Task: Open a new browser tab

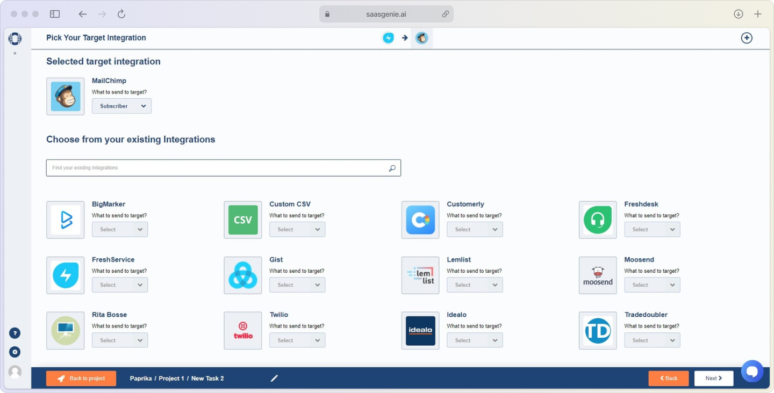Action: pos(758,14)
